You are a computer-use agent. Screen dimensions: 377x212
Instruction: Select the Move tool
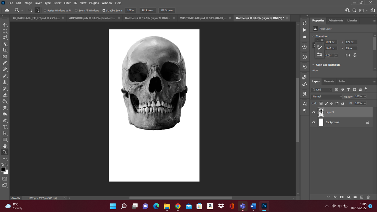click(5, 25)
